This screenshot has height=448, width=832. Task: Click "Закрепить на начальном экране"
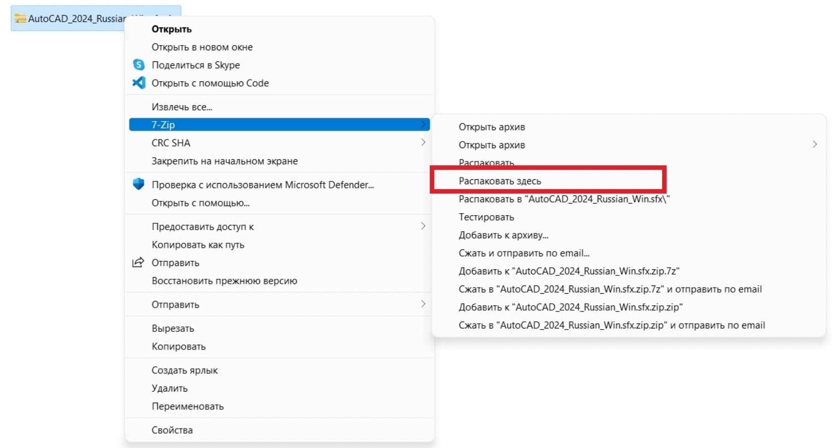pos(225,161)
